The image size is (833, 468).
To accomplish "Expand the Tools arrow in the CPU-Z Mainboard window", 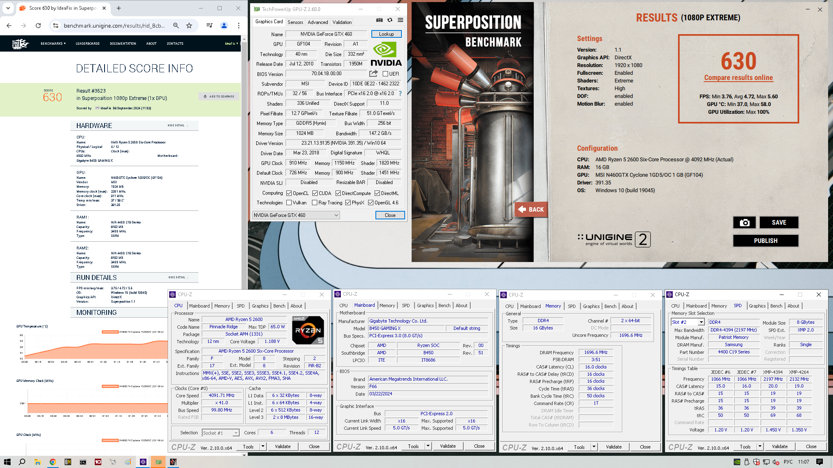I will [428, 446].
